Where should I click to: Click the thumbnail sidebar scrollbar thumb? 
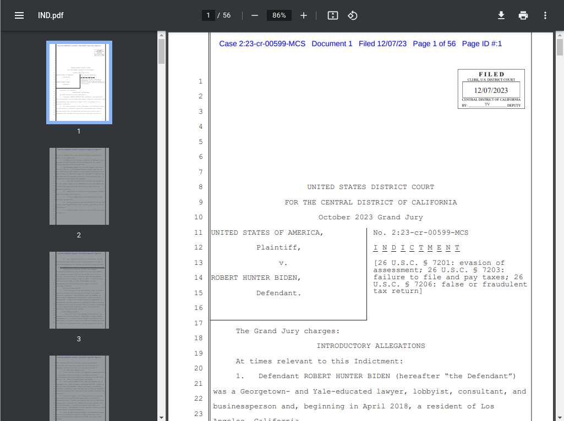pos(162,51)
